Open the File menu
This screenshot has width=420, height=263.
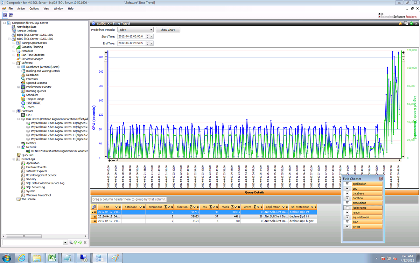(10, 8)
